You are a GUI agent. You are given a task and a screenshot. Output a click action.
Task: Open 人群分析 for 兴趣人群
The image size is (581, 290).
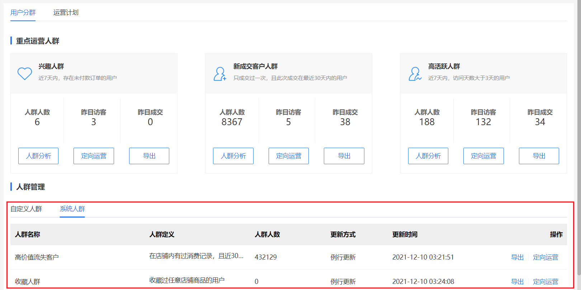point(38,156)
